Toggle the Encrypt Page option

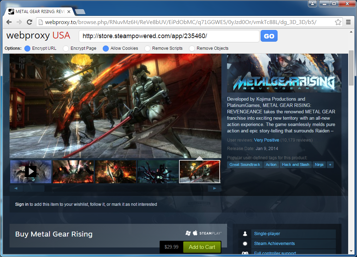[66, 48]
